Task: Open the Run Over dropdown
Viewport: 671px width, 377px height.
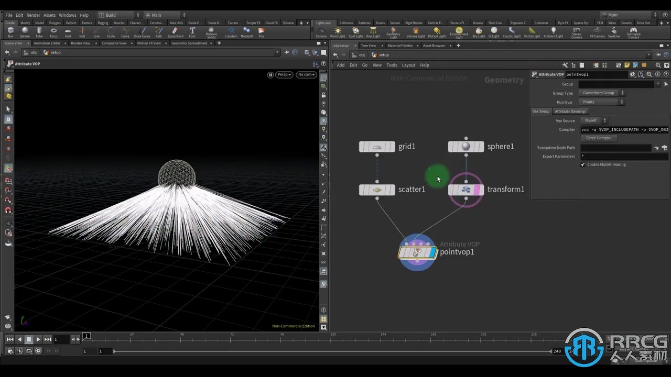Action: [602, 102]
